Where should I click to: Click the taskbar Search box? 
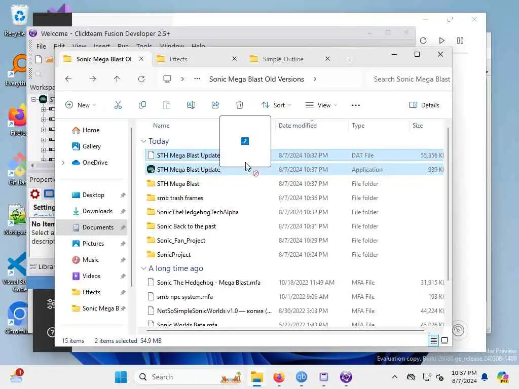tap(189, 377)
